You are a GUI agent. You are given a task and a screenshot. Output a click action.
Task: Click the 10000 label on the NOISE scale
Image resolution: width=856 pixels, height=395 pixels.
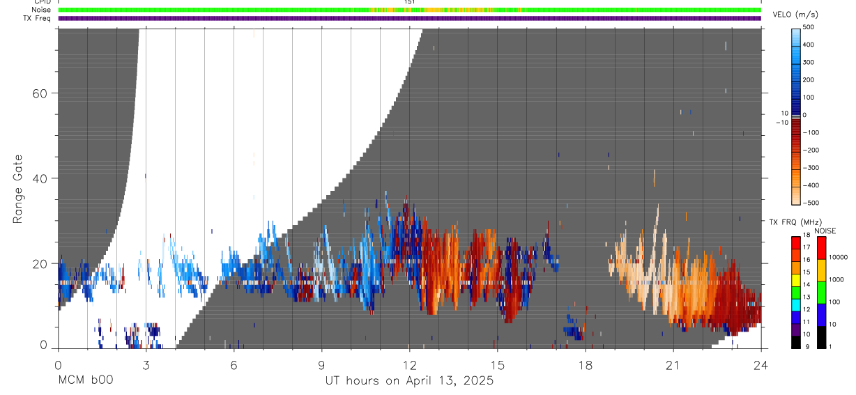838,257
